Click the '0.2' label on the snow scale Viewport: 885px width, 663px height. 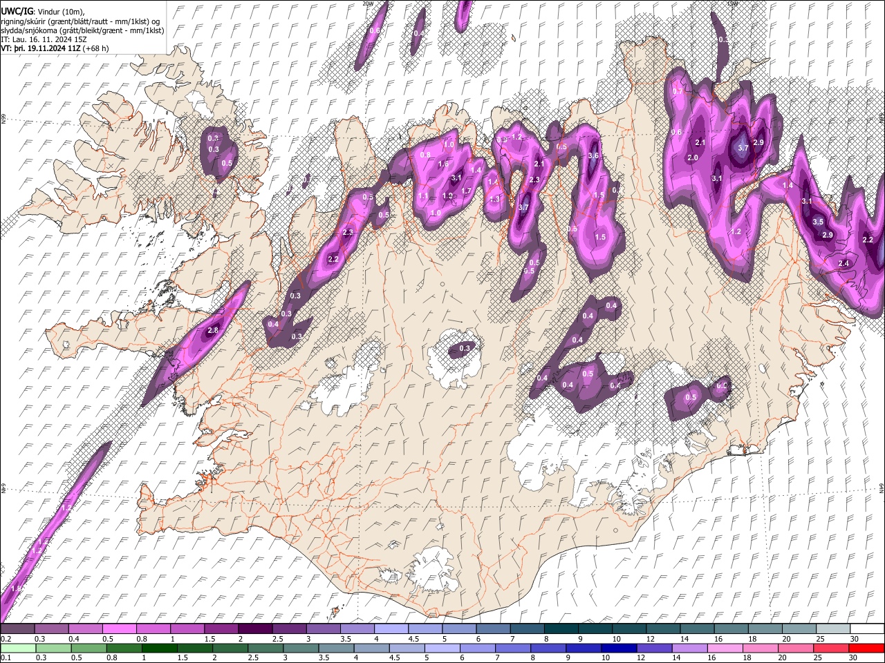pos(6,639)
